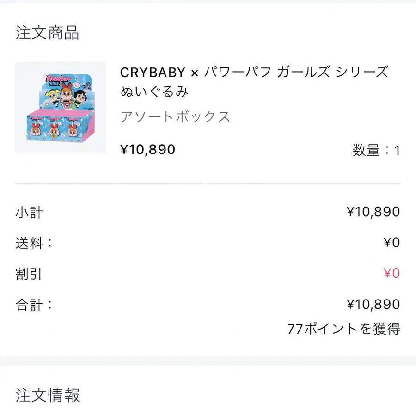Tap the ¥0 shipping fee value
416x416 pixels.
[392, 243]
